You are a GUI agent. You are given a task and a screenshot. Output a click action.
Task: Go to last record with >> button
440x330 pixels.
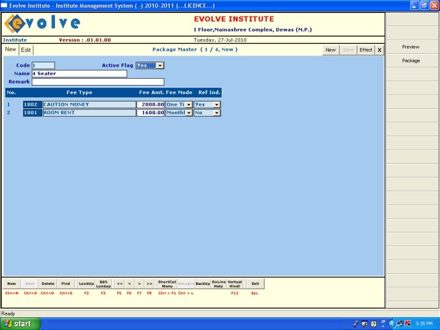coord(149,284)
